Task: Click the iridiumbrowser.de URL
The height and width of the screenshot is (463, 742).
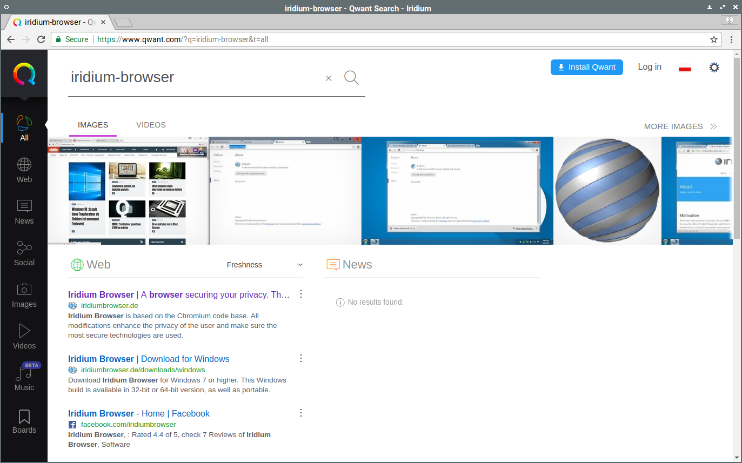Action: pyautogui.click(x=110, y=305)
